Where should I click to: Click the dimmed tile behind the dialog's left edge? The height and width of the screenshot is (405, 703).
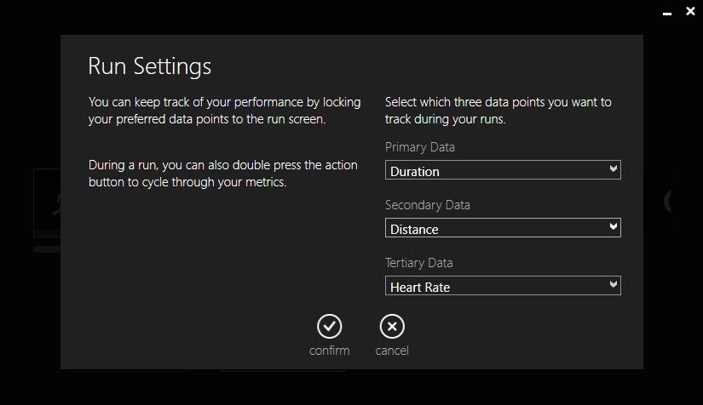tap(46, 204)
